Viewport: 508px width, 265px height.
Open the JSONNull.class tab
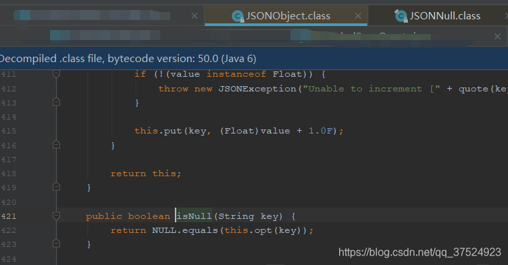(438, 15)
